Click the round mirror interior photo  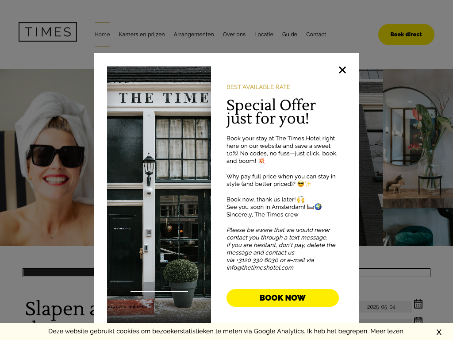[418, 158]
